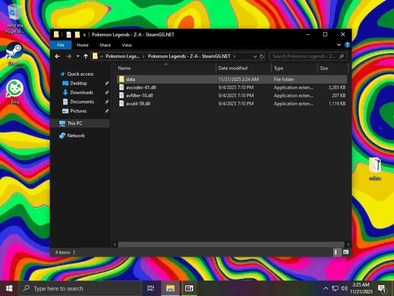Open the Recent locations dropdown arrow
The height and width of the screenshot is (296, 394).
(78, 56)
